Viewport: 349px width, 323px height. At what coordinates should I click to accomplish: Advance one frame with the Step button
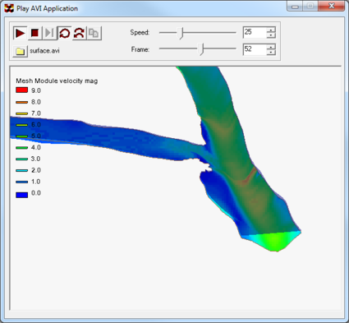click(x=49, y=33)
